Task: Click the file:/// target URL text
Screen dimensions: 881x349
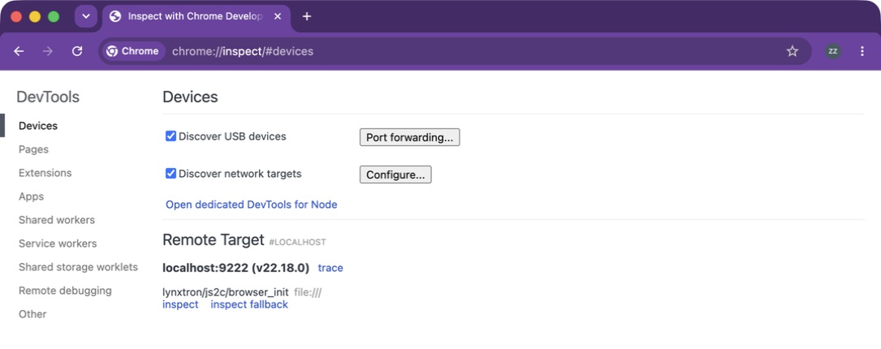Action: click(308, 292)
